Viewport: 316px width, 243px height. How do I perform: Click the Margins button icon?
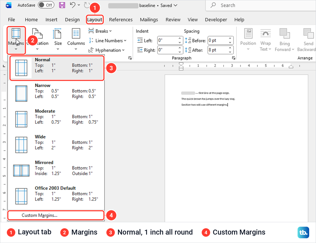[16, 34]
